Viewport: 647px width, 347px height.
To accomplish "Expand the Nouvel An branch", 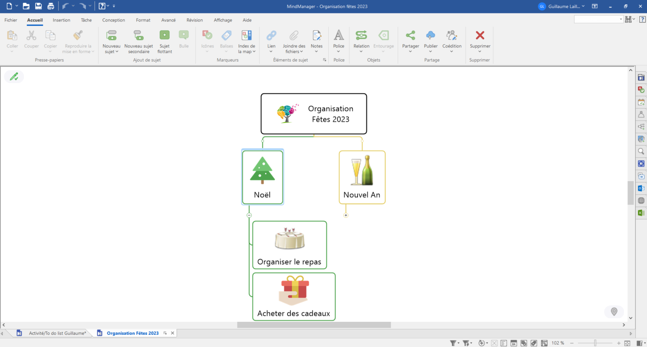I will (x=346, y=215).
